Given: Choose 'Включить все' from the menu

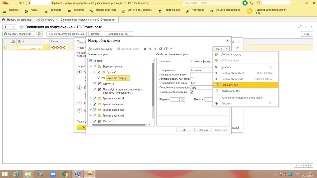Looking at the screenshot, I should coord(246,85).
